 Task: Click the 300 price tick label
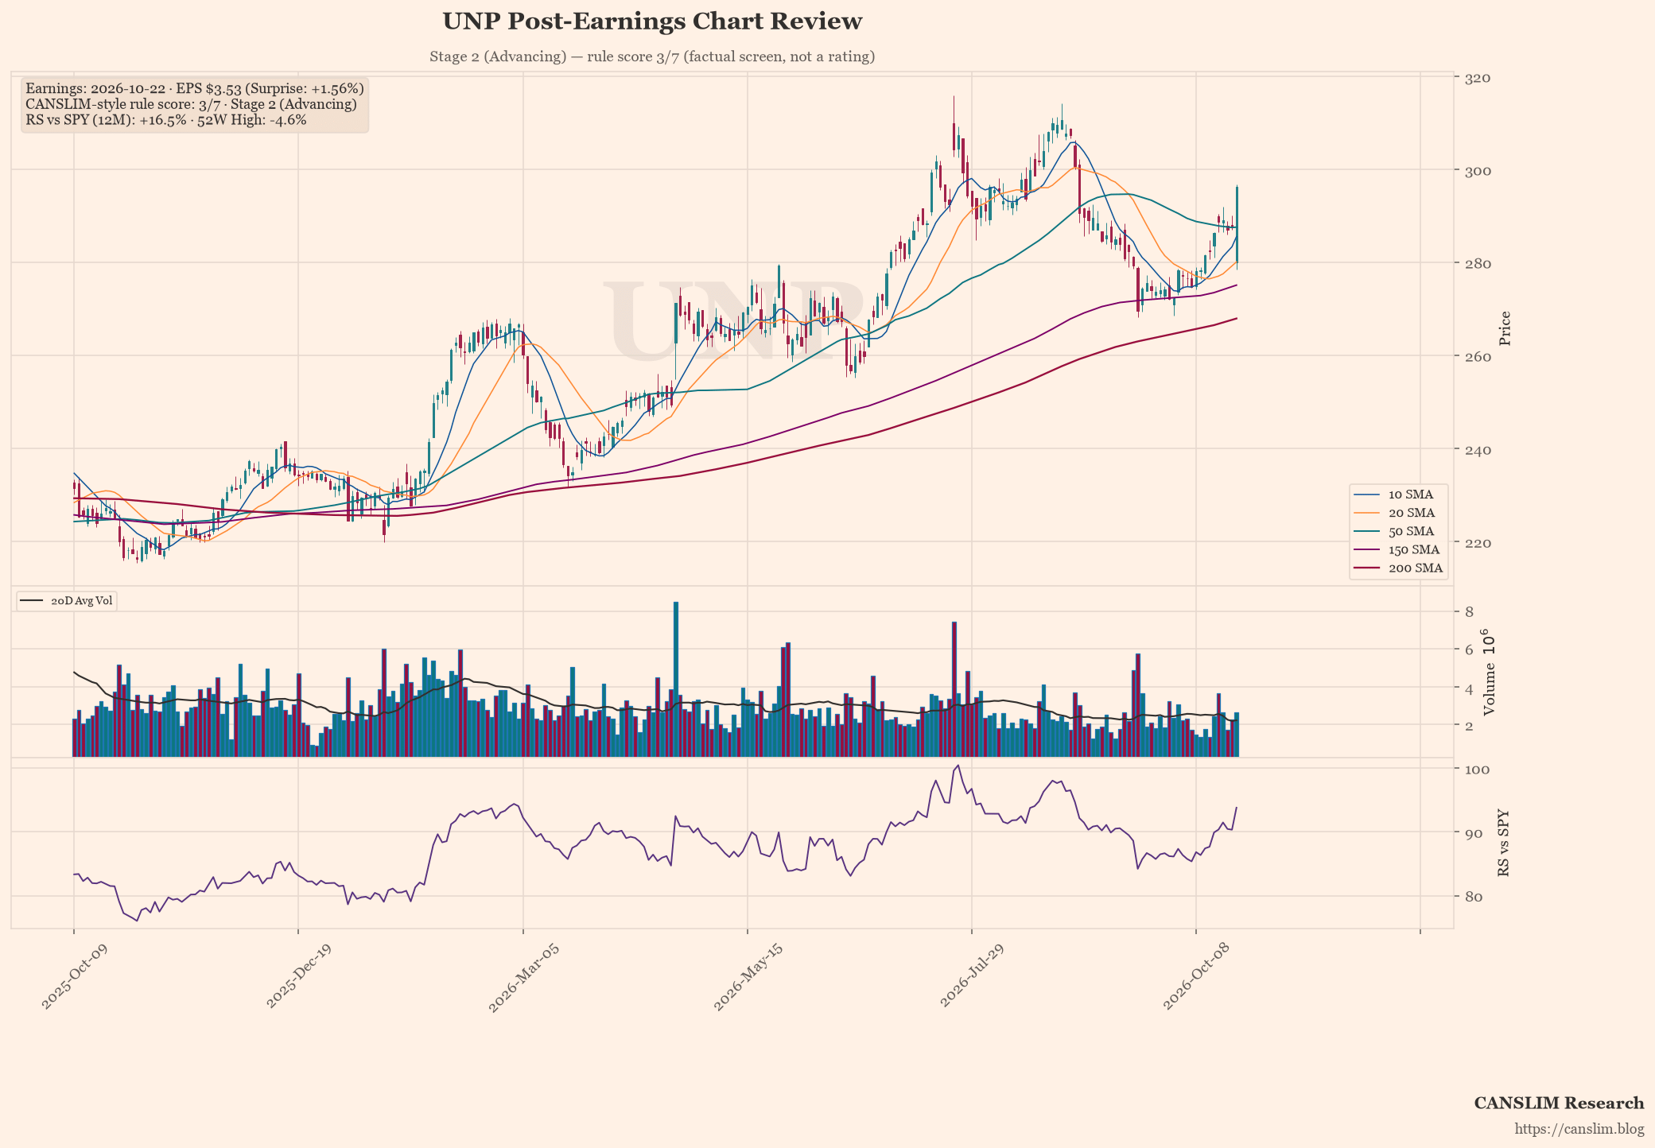pos(1478,170)
